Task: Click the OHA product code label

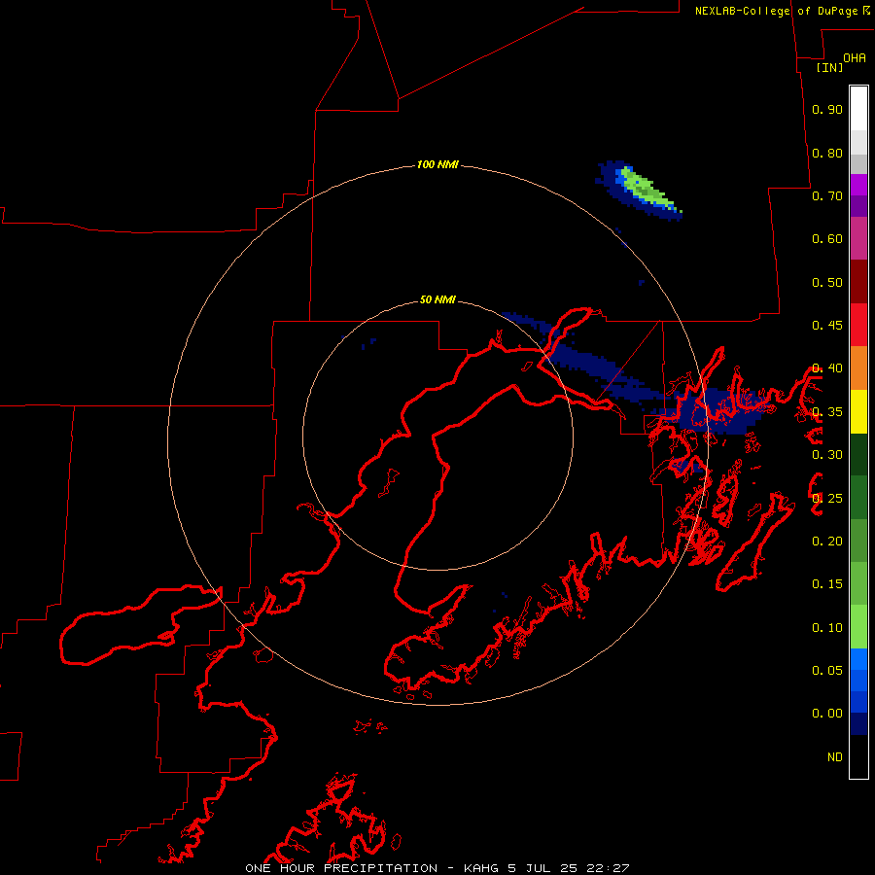Action: click(855, 57)
